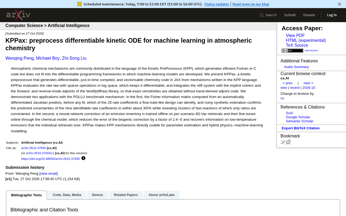This screenshot has width=346, height=216.
Task: Open author Michael Boy's page
Action: tap(48, 58)
